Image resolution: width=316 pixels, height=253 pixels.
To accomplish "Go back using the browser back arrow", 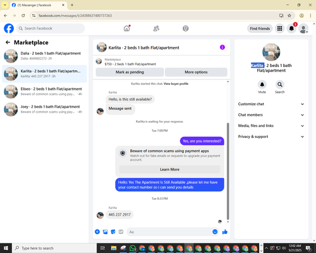I will pos(6,16).
